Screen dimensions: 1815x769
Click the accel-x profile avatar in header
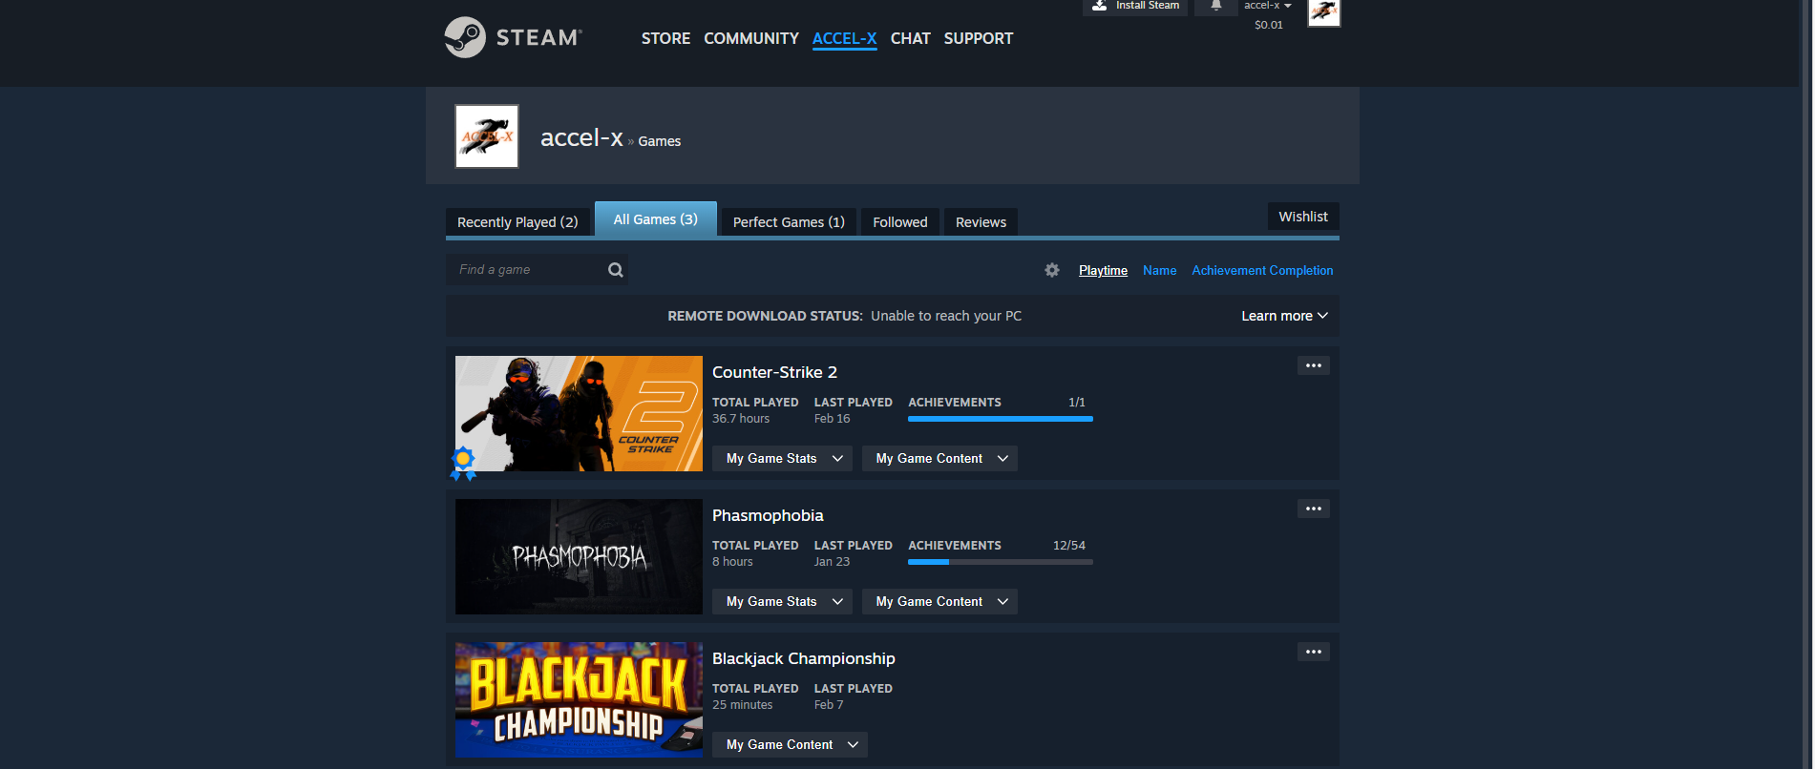coord(1323,11)
